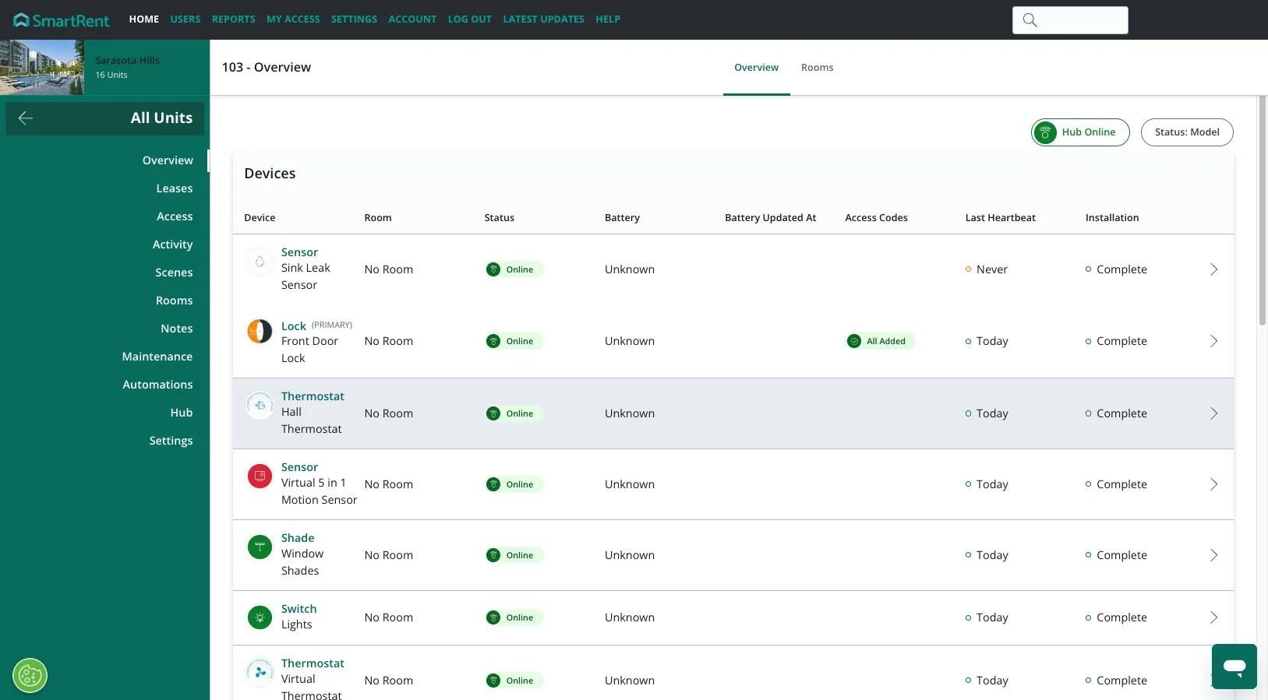Go to Hub in the sidebar

point(182,413)
